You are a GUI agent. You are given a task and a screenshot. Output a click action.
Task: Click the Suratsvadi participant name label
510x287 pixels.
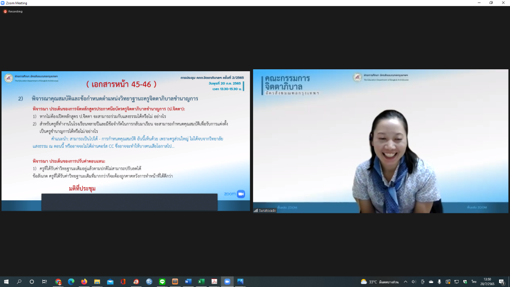tap(265, 211)
